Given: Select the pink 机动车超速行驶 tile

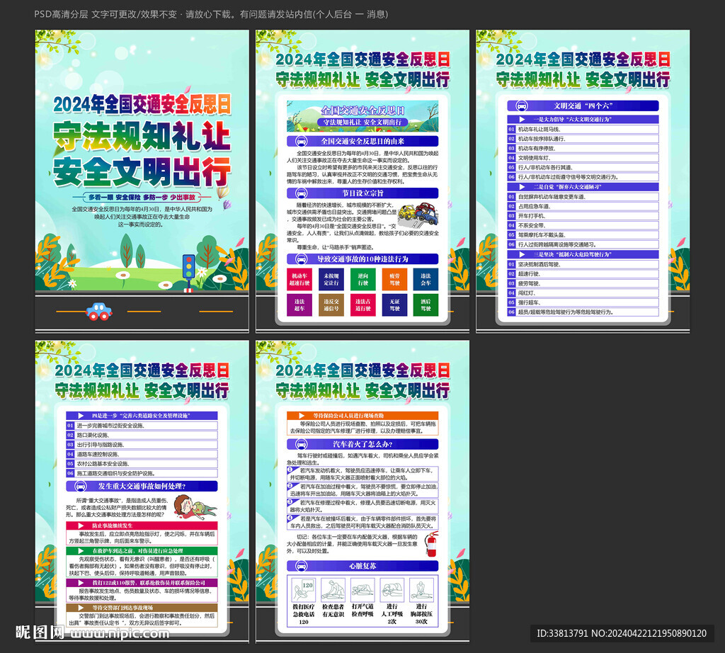Looking at the screenshot, I should (x=298, y=278).
